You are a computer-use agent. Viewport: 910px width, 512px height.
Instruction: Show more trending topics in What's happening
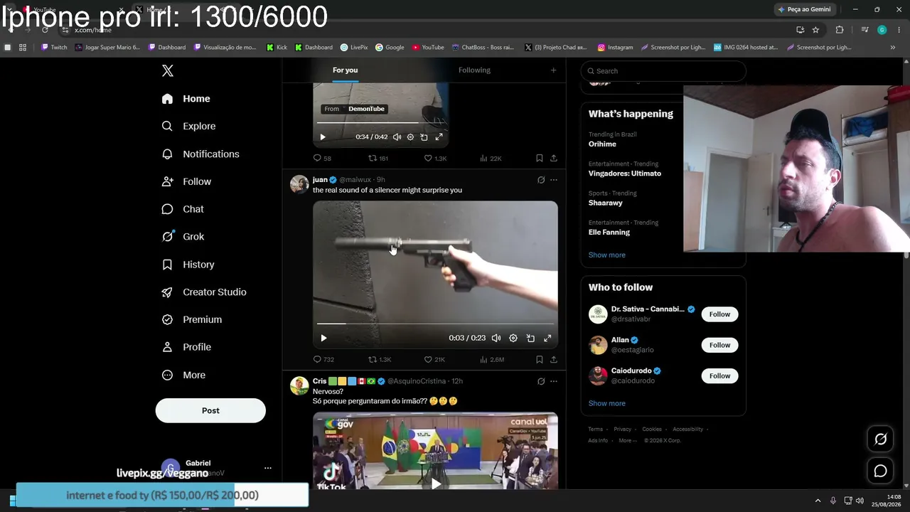pyautogui.click(x=607, y=255)
